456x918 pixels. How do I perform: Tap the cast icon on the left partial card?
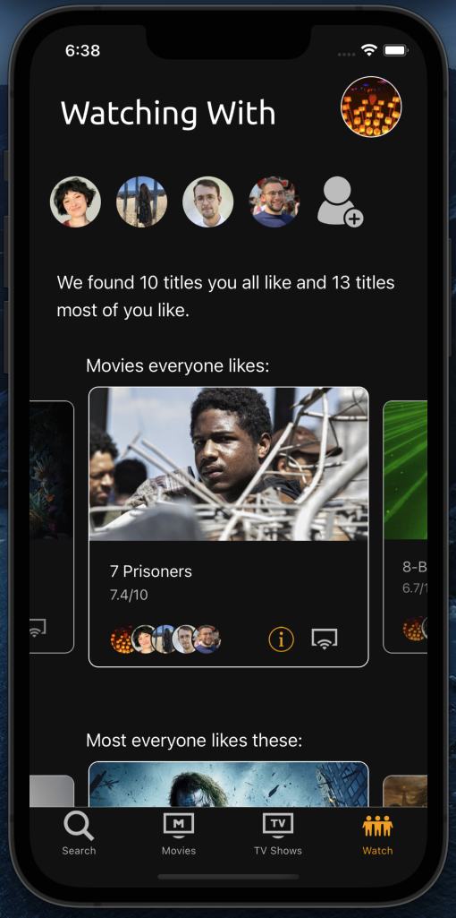38,628
